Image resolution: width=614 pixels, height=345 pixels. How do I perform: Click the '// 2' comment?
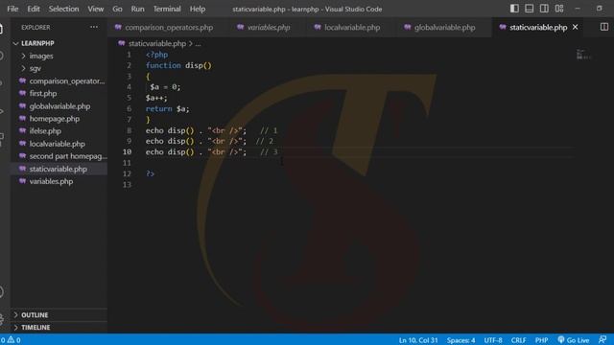tap(265, 141)
